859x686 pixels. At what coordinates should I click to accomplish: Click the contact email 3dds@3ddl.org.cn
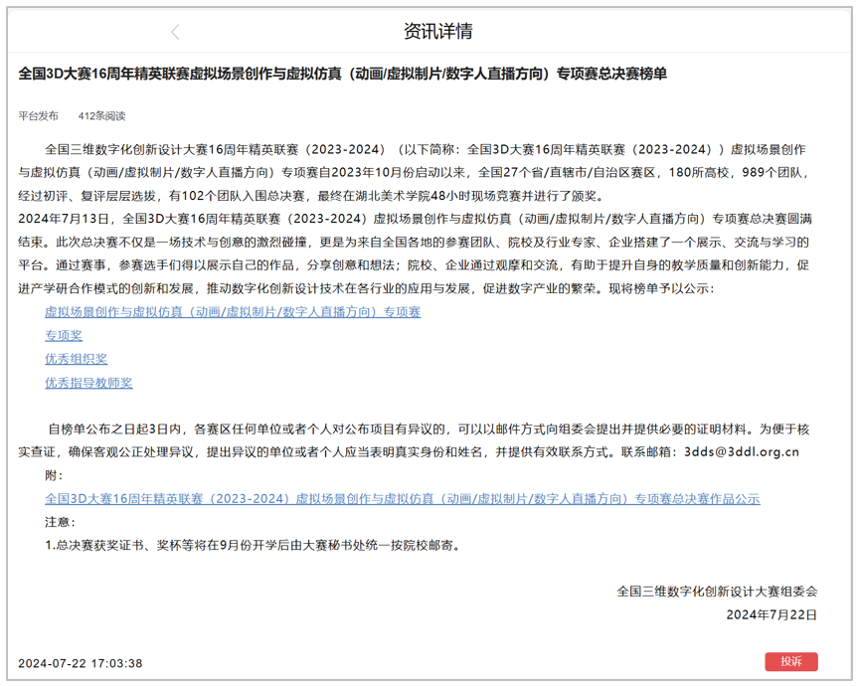pyautogui.click(x=742, y=452)
